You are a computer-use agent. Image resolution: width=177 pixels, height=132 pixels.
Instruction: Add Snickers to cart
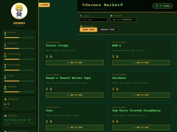click(x=141, y=95)
